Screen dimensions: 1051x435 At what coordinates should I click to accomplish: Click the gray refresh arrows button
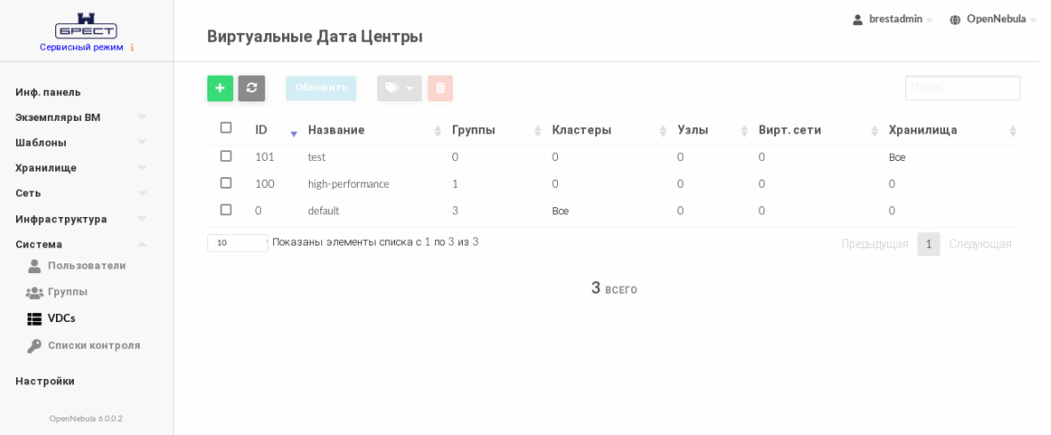[x=251, y=88]
